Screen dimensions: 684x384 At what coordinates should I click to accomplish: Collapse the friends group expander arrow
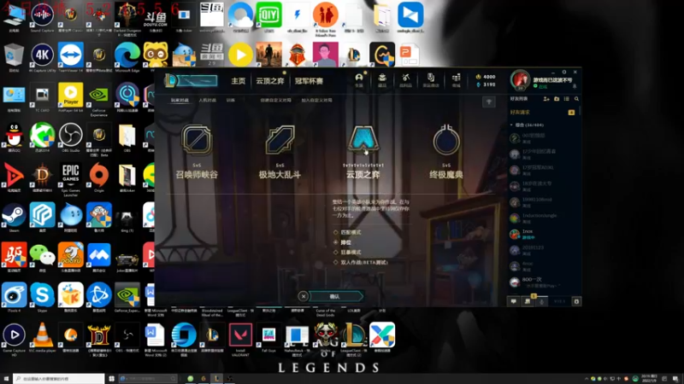pos(511,125)
